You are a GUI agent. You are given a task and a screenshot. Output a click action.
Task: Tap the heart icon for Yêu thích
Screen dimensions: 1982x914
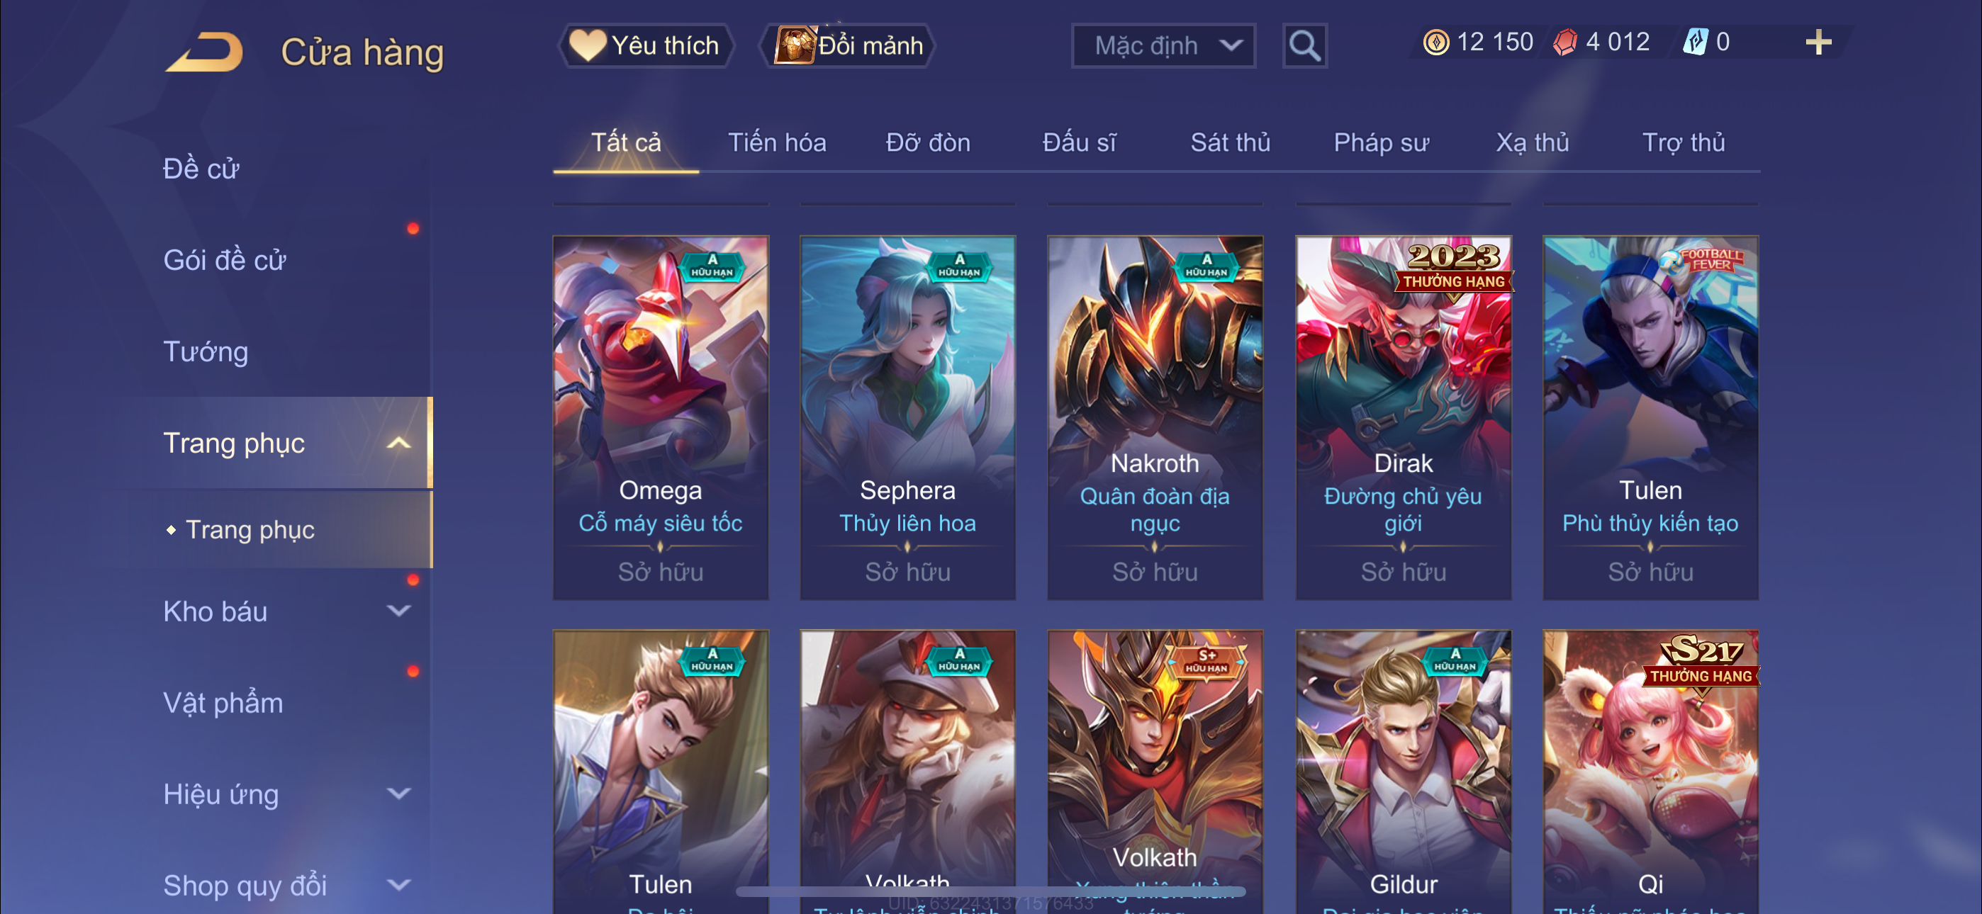587,45
